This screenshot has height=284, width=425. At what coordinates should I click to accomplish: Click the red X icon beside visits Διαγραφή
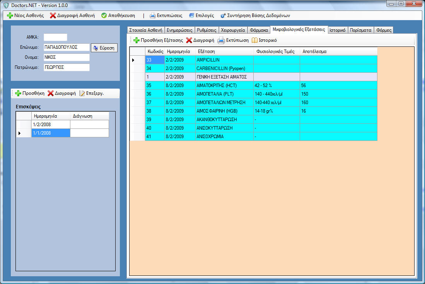[x=50, y=93]
